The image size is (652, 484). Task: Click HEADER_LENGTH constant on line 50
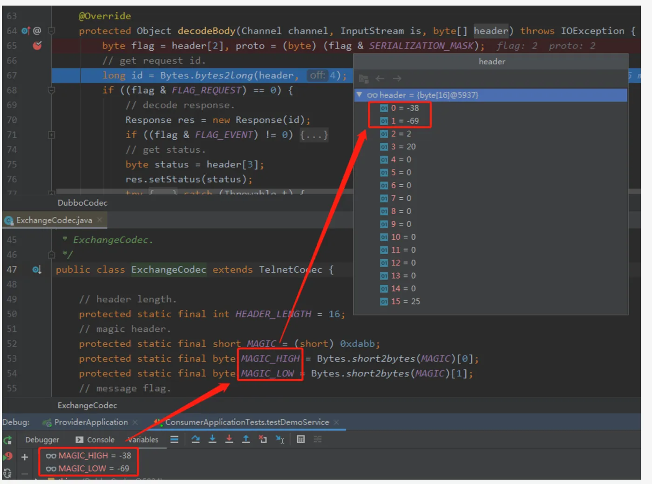273,314
